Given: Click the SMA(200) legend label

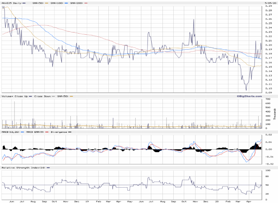Looking at the screenshot, I should (76, 3).
